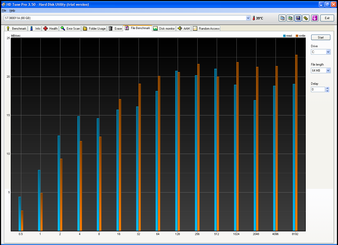338x245 pixels.
Task: Maximize the HD Tune Pro window
Action: (x=327, y=4)
